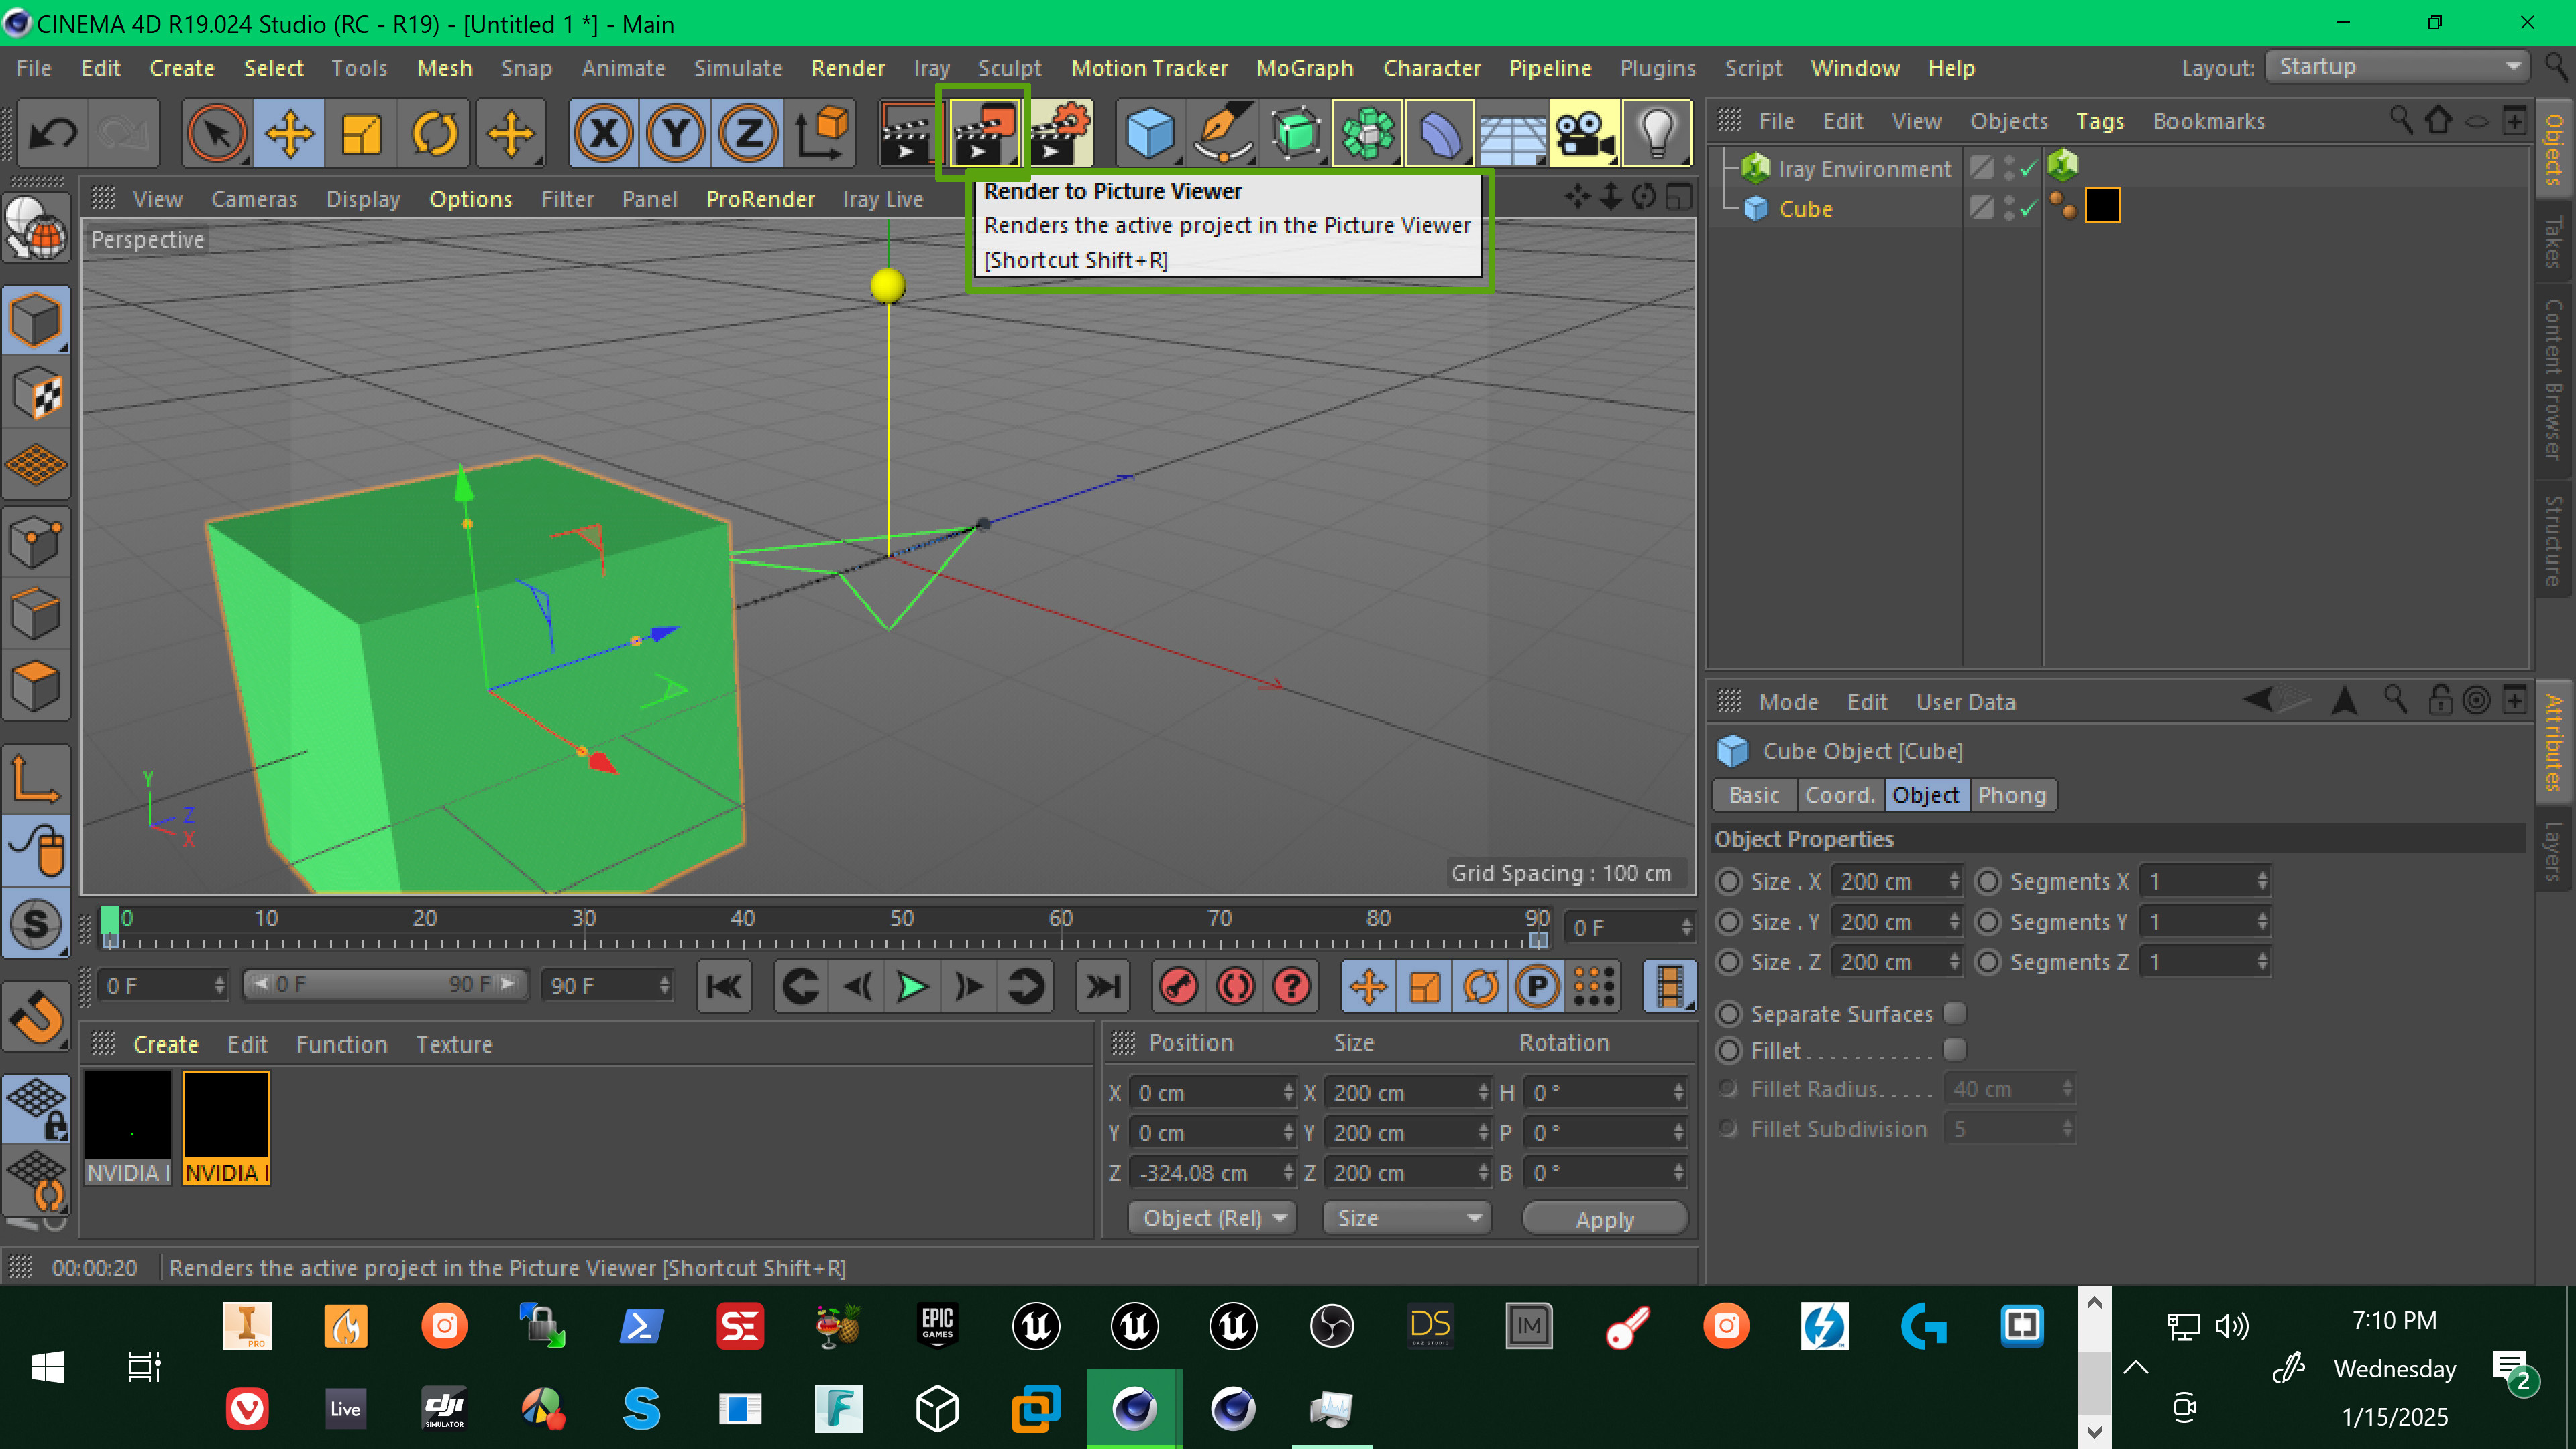2576x1449 pixels.
Task: Toggle Y-axis lock
Action: [x=676, y=132]
